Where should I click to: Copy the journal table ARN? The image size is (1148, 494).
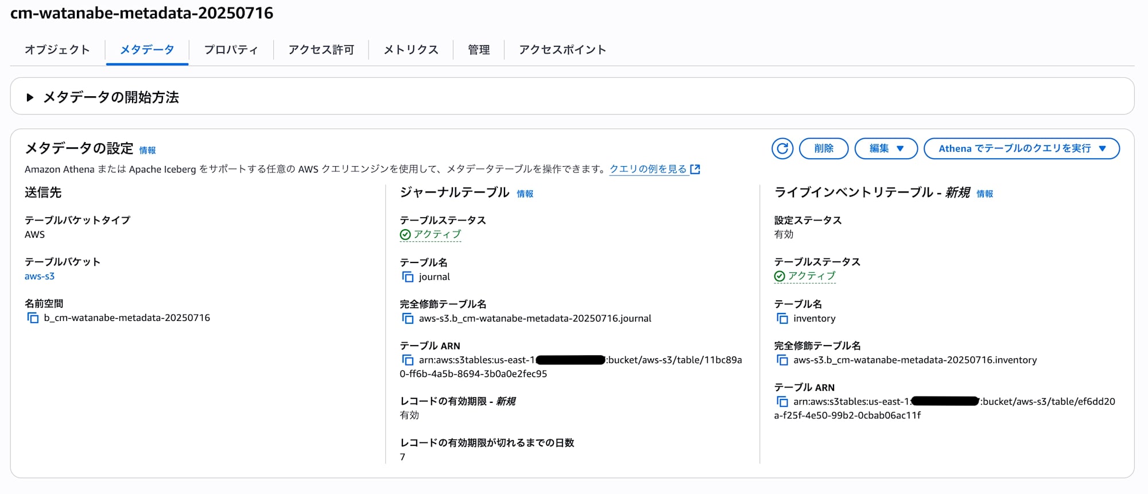pos(408,360)
